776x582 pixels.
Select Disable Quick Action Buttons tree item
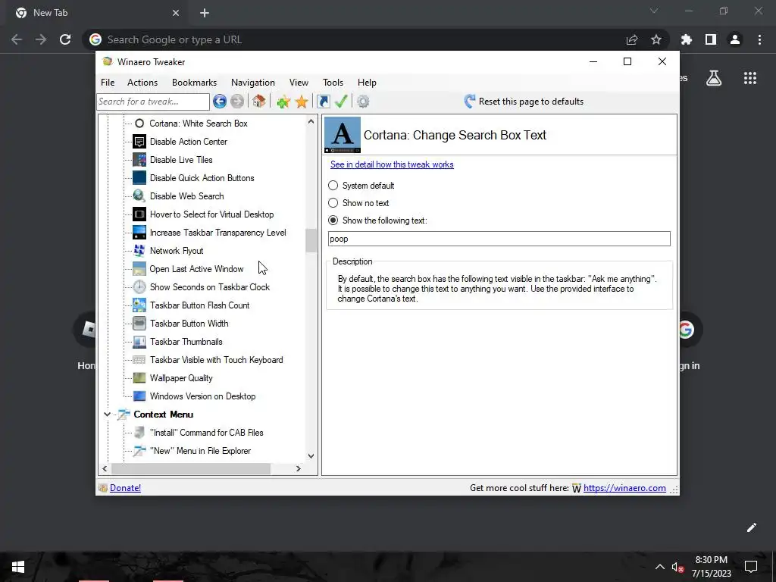tap(202, 178)
